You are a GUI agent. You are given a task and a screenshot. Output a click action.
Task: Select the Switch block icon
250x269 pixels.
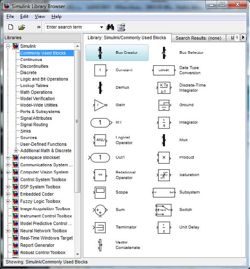pyautogui.click(x=164, y=210)
